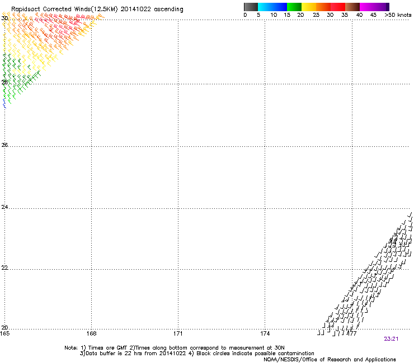Click the latitude label '24'
The image size is (414, 363).
tap(4, 207)
